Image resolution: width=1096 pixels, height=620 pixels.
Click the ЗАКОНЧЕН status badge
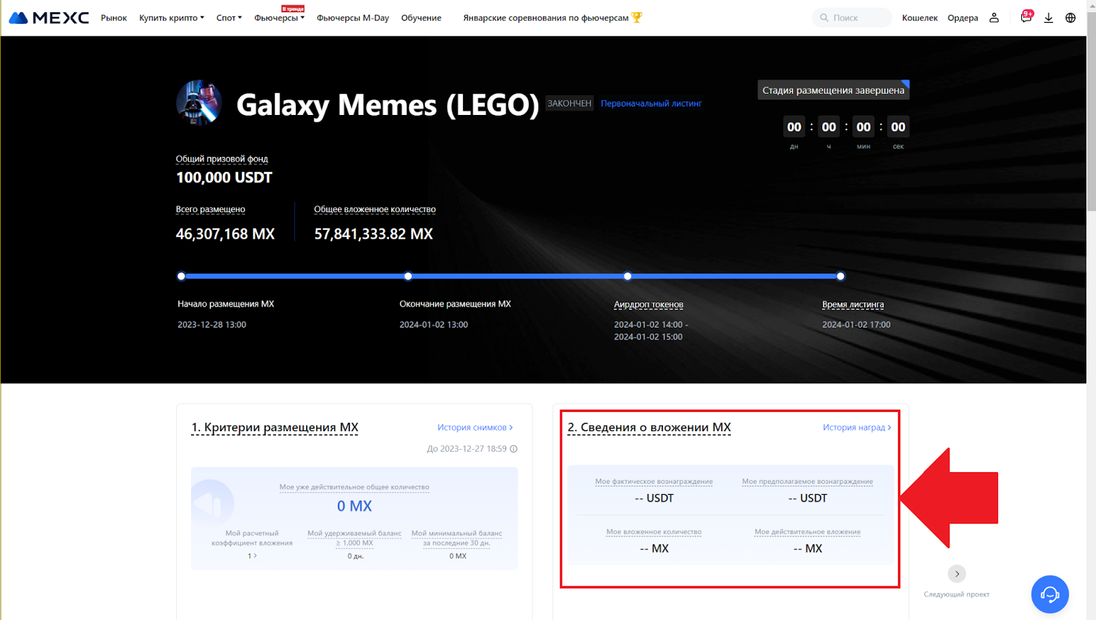tap(569, 103)
